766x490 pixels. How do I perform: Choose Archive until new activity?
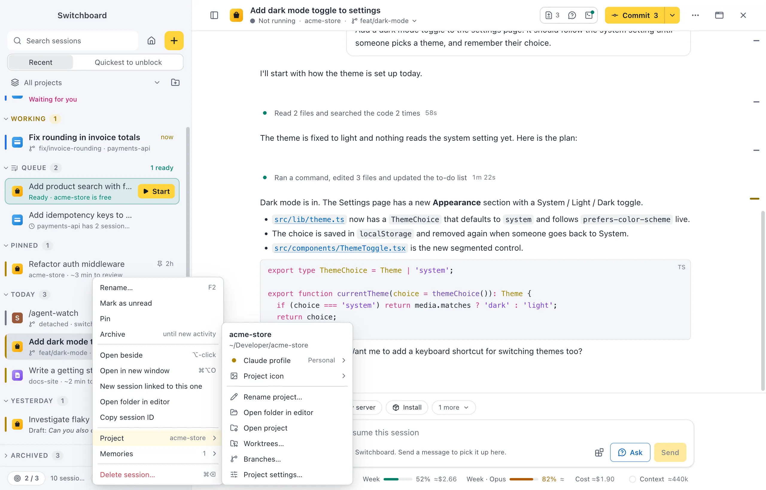pyautogui.click(x=158, y=334)
